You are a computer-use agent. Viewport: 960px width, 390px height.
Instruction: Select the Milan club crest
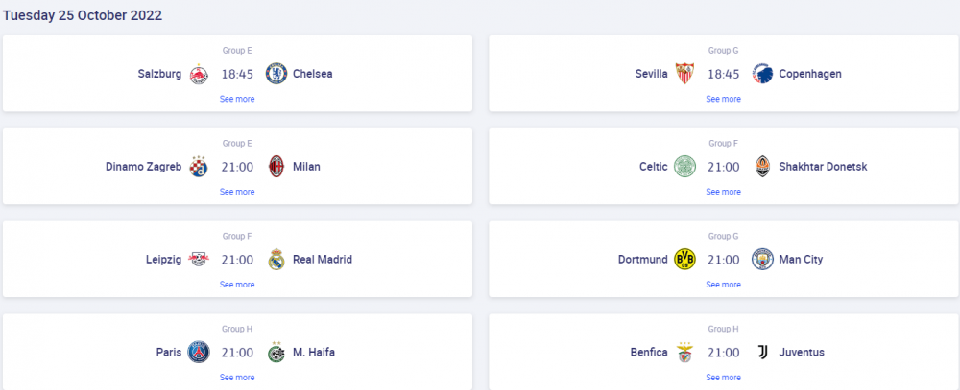[276, 167]
